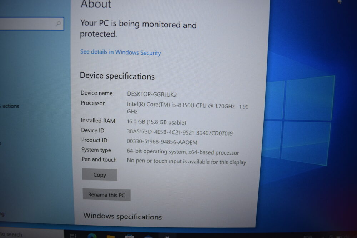Click the magnifier icon in Settings search box
357x238 pixels.
[x=58, y=24]
